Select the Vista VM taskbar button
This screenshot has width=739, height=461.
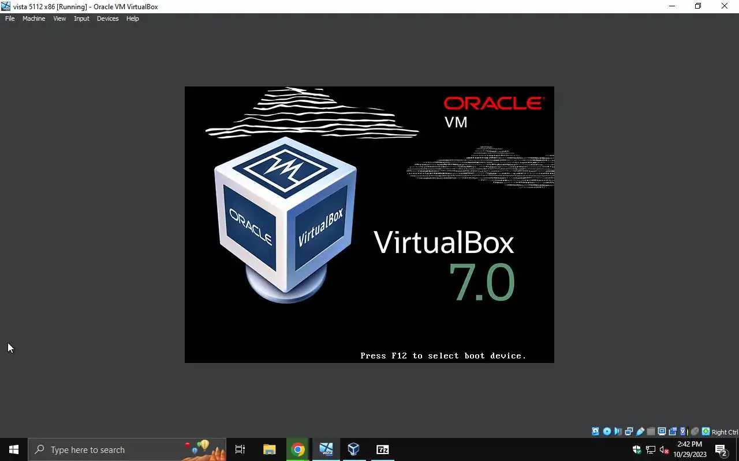(x=326, y=449)
